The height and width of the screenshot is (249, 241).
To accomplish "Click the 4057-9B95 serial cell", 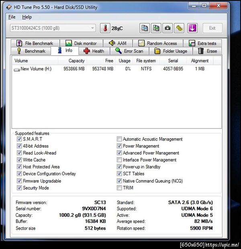I will pos(173,69).
